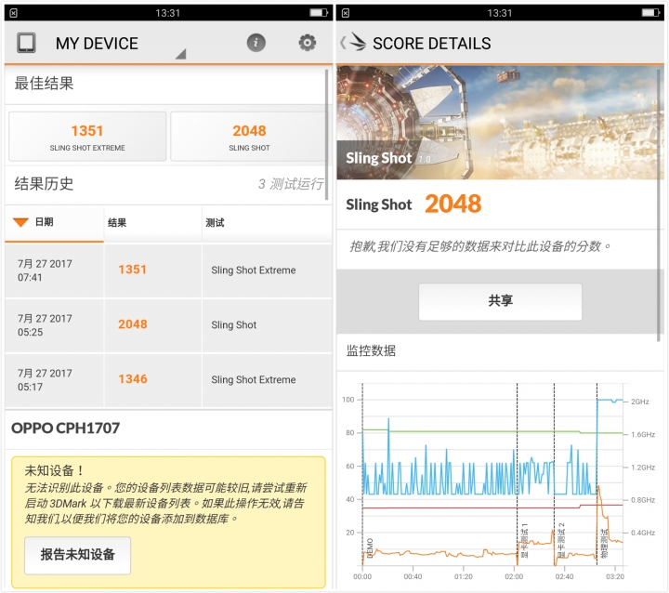This screenshot has height=593, width=669.
Task: Open settings via the gear icon
Action: pyautogui.click(x=308, y=43)
